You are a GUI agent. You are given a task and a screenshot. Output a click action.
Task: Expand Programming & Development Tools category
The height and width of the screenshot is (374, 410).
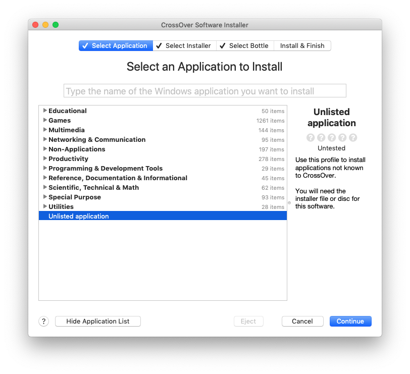[x=45, y=168]
